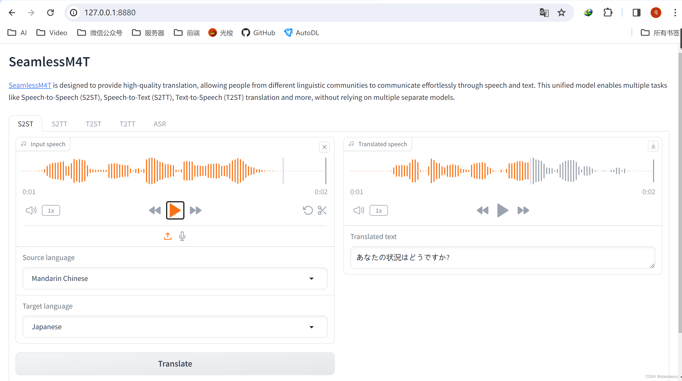Screen dimensions: 682x381
Task: Expand the Target language dropdown
Action: [175, 327]
